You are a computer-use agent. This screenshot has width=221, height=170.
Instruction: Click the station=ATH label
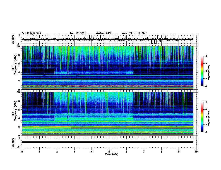(x=104, y=33)
